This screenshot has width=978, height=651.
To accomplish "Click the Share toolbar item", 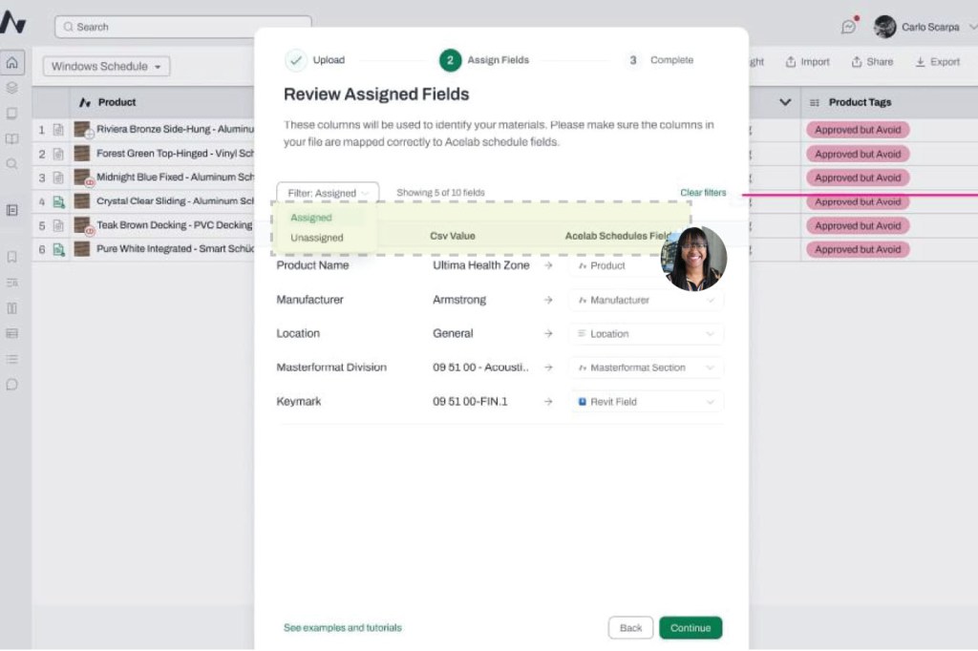I will [872, 62].
